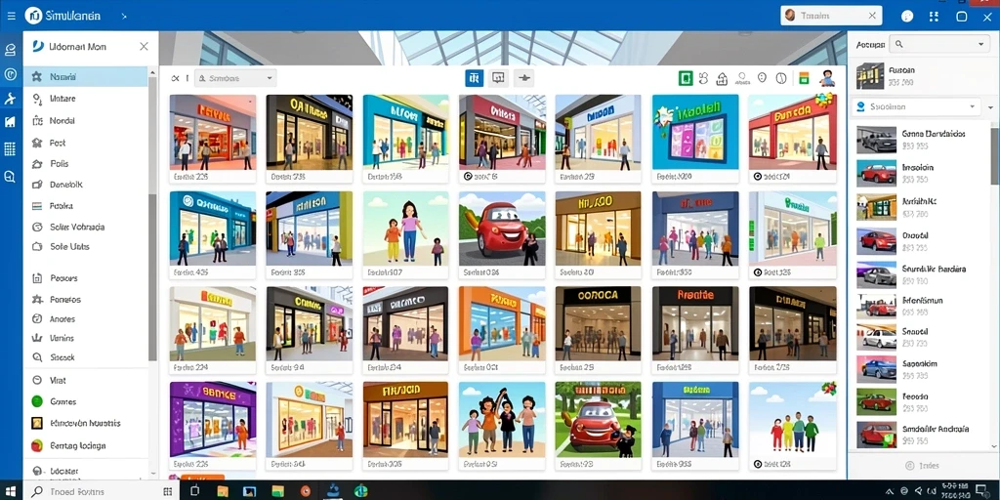Click the person-group toolbar icon

pyautogui.click(x=742, y=78)
